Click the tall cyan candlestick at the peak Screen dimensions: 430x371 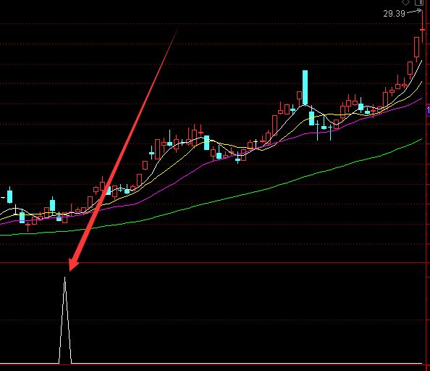(305, 88)
